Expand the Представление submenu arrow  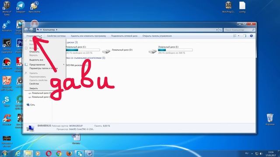click(x=64, y=65)
